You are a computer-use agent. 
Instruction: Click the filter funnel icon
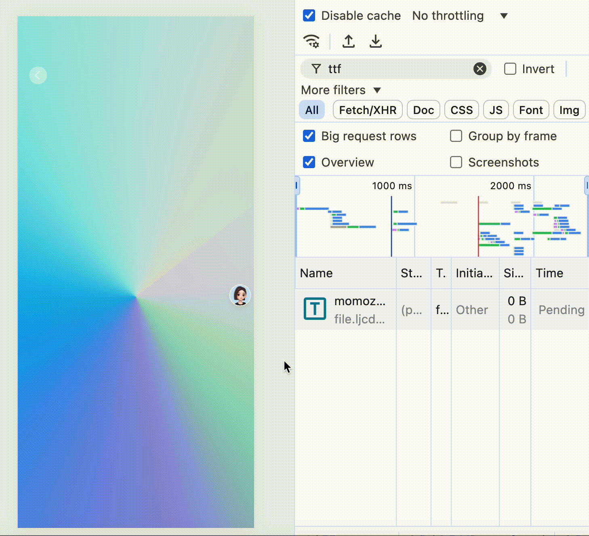click(x=316, y=69)
